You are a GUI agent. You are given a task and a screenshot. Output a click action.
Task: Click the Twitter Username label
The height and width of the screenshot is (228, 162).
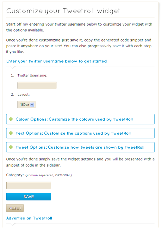33,76
